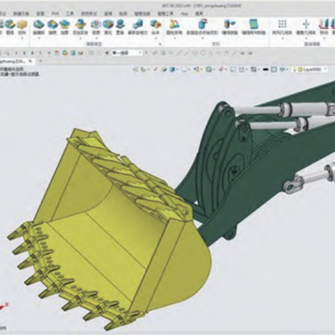The image size is (335, 335).
Task: Select the red eraser icon in view toolbar
Action: 221,70
